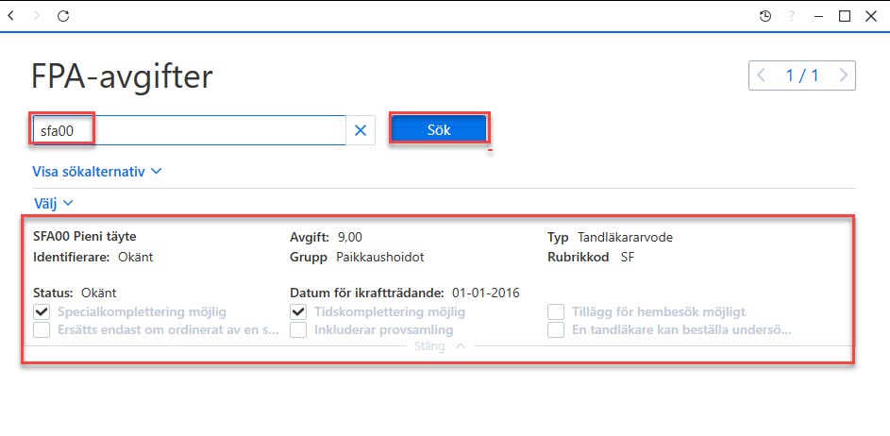Toggle Tidskomplettering möjlig checkbox

pos(298,311)
